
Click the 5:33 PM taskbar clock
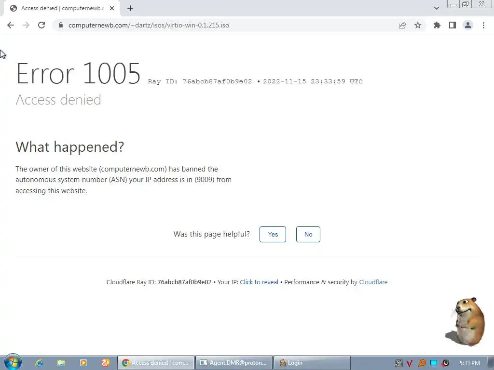click(x=469, y=363)
